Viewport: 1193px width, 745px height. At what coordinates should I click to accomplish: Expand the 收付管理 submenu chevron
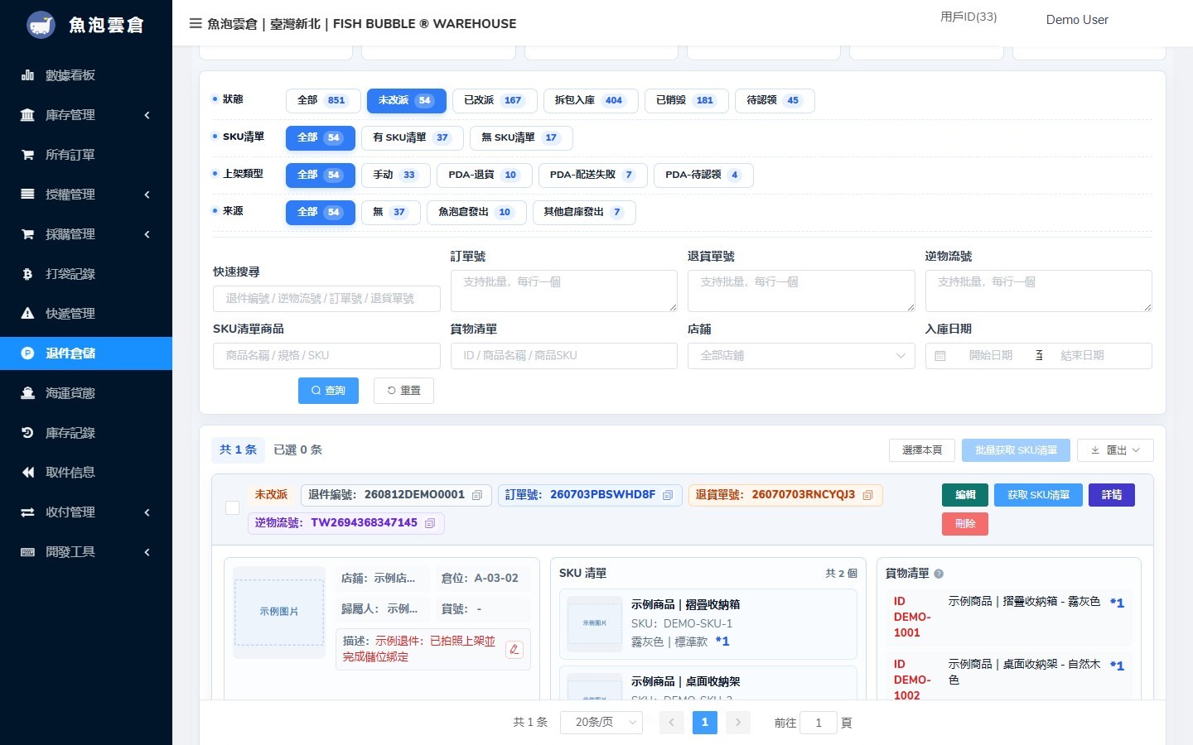pos(147,512)
